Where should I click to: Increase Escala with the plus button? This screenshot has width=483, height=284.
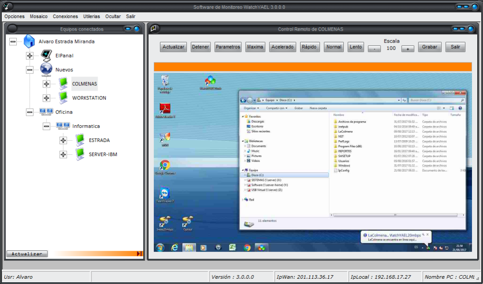pos(407,49)
